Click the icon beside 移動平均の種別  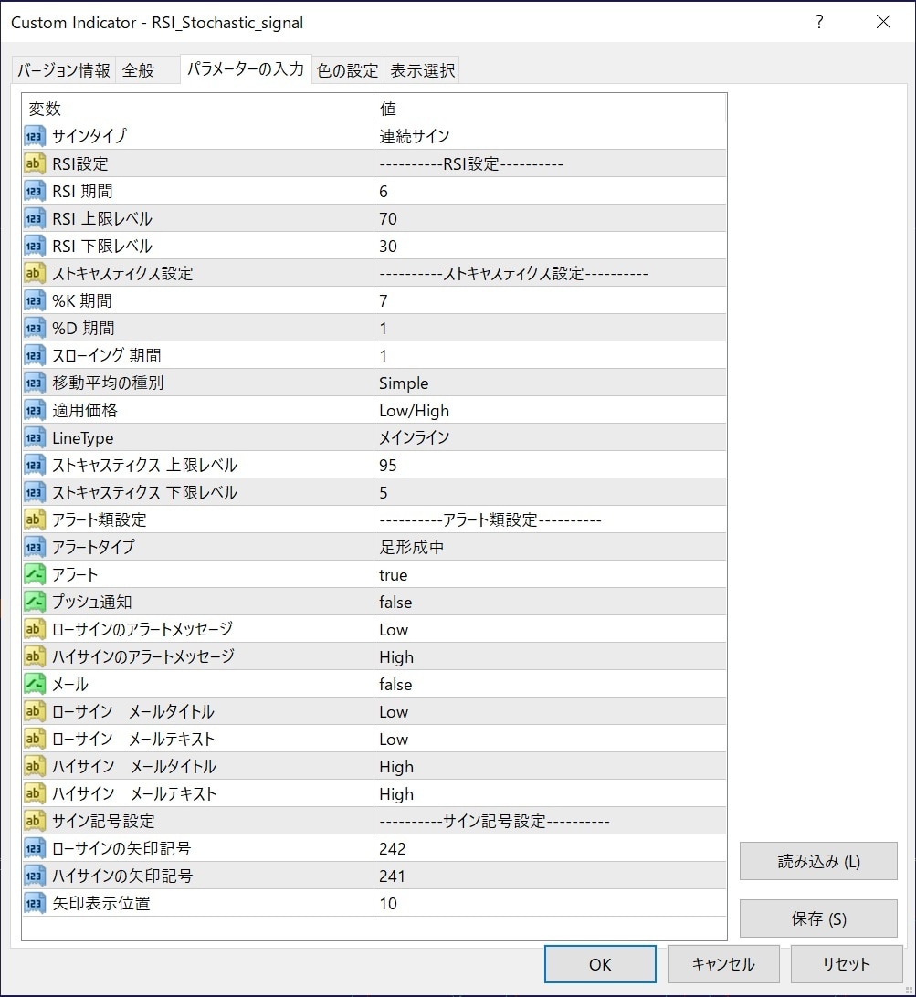click(35, 383)
